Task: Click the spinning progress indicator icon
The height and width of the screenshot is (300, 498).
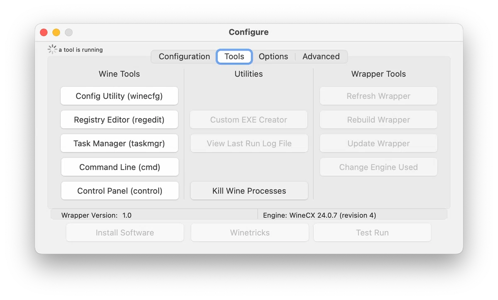Action: tap(52, 49)
